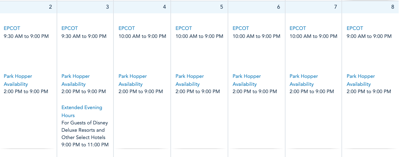Click Park Hopper Availability on day 6
The width and height of the screenshot is (402, 157).
(247, 80)
